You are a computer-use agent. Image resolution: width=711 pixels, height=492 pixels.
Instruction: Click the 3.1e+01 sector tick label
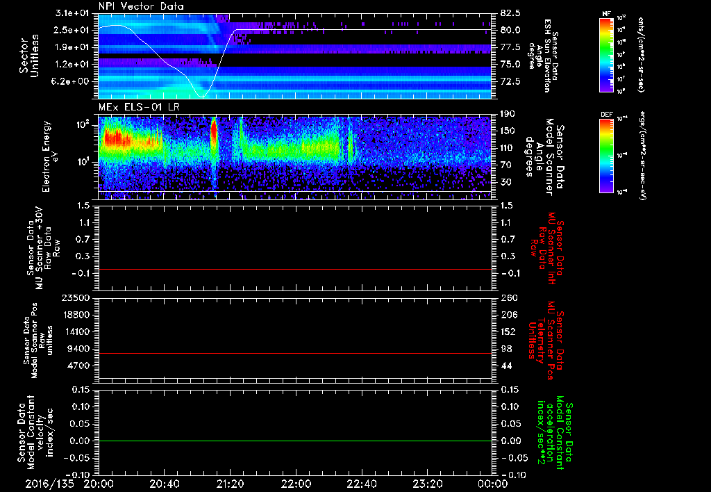pos(72,13)
